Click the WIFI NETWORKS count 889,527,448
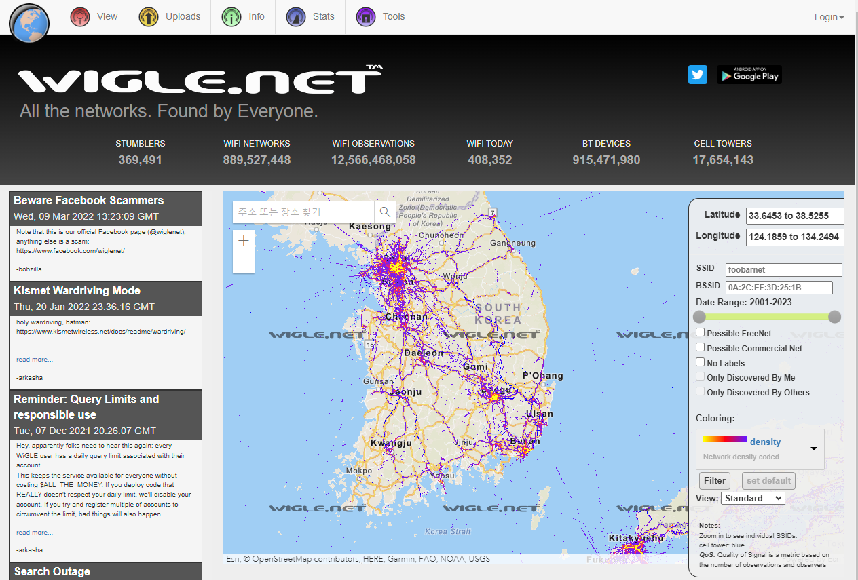Image resolution: width=858 pixels, height=580 pixels. (x=257, y=160)
